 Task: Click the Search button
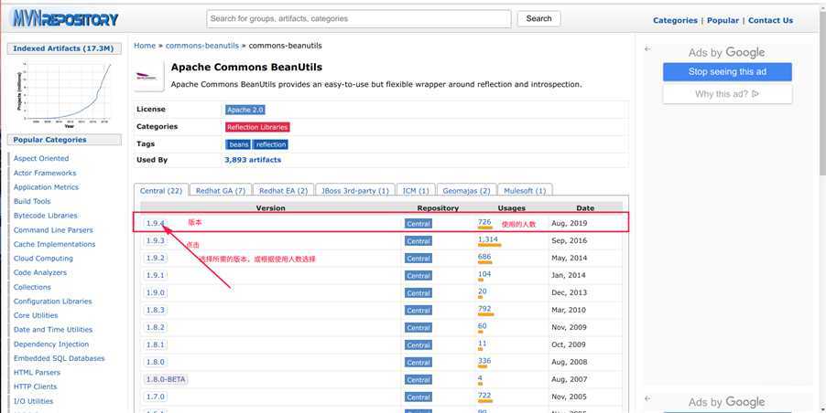coord(538,18)
